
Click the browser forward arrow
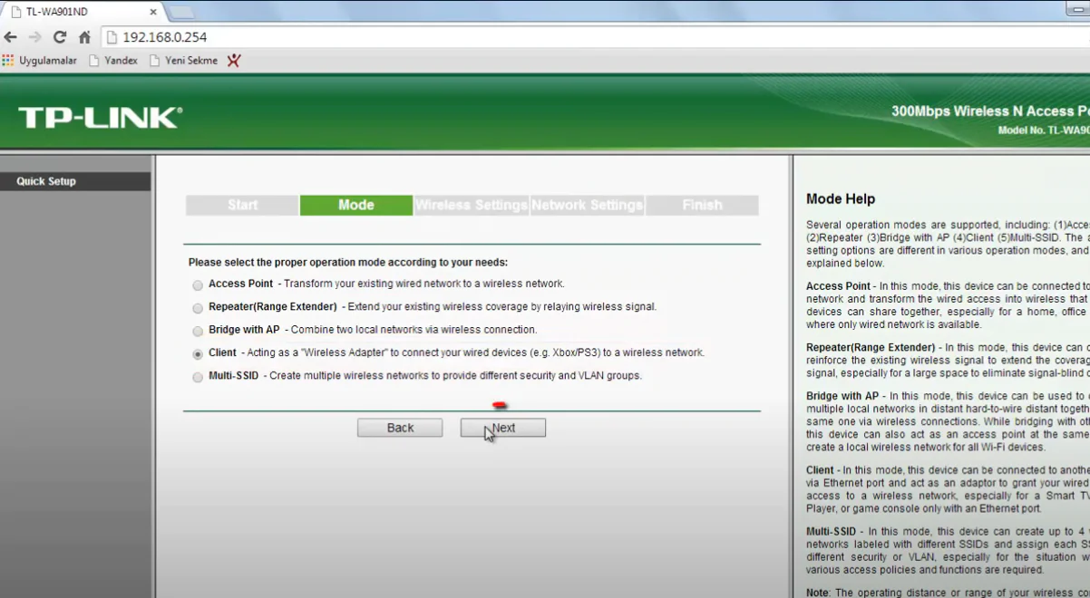(x=34, y=37)
